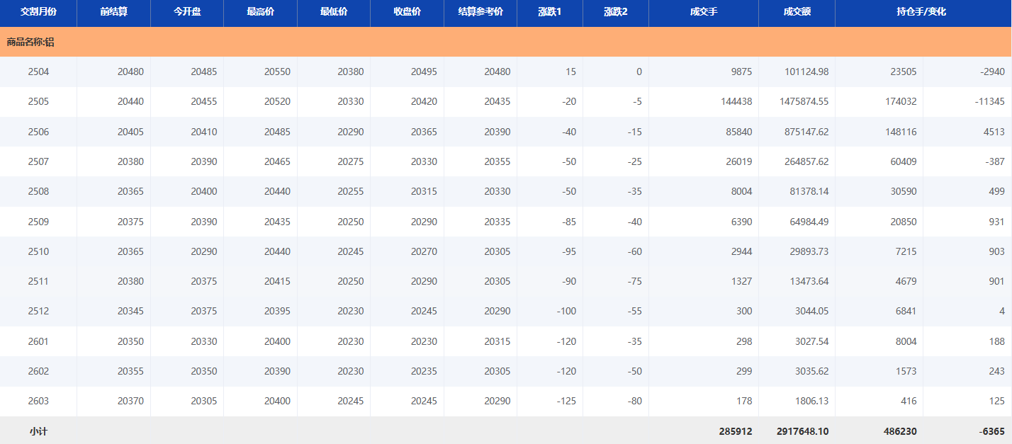Select delivery month 2505 cell
This screenshot has width=1012, height=444.
[x=38, y=102]
